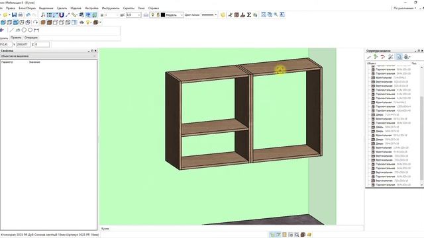Viewport: 424px width, 238px height.
Task: Click the cloud render icon in the second row
Action: pyautogui.click(x=81, y=22)
